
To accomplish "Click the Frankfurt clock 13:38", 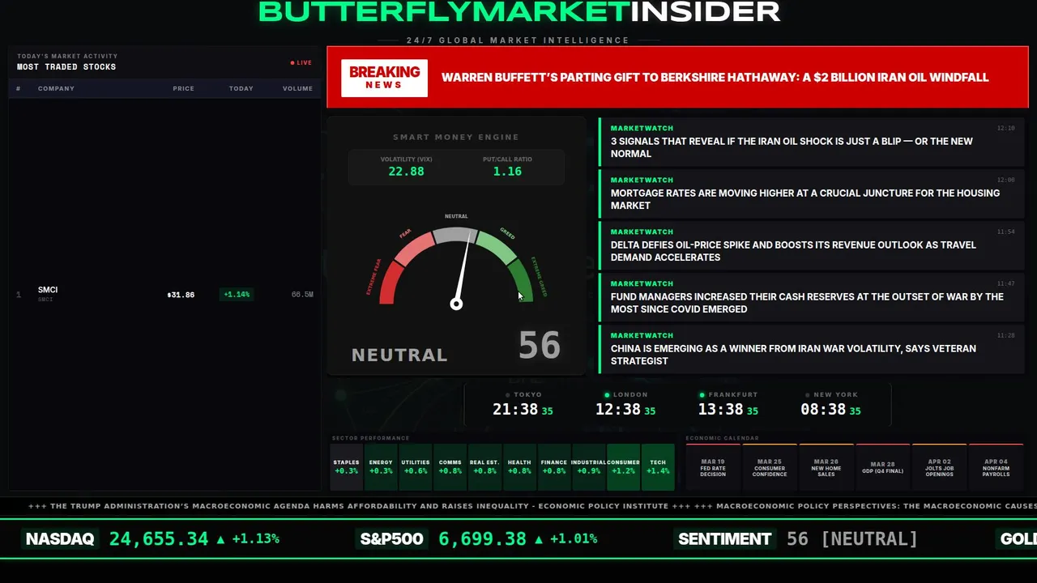I will pos(720,410).
